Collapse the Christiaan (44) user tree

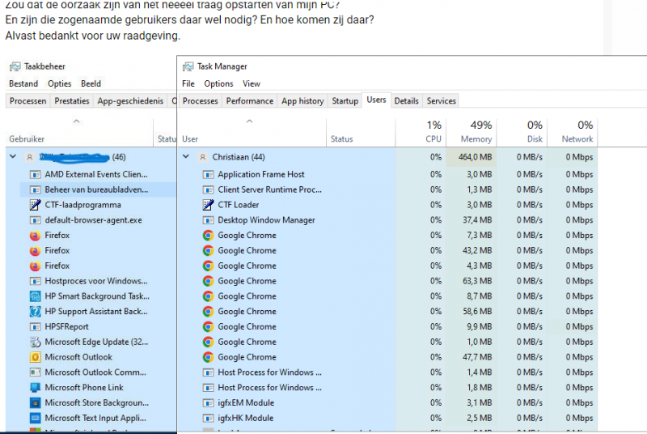pos(187,157)
